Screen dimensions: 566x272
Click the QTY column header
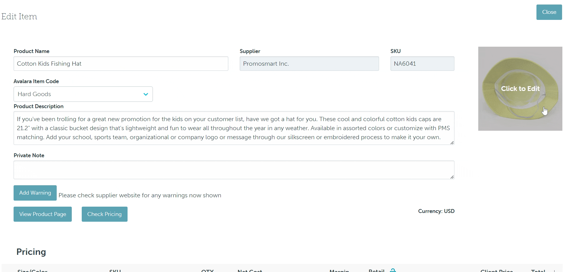tap(207, 270)
